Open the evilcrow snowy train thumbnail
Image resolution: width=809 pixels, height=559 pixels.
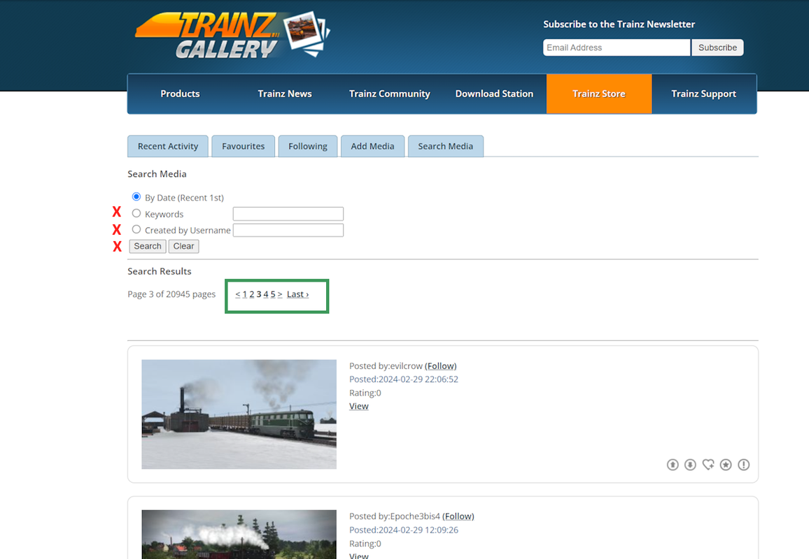coord(239,414)
